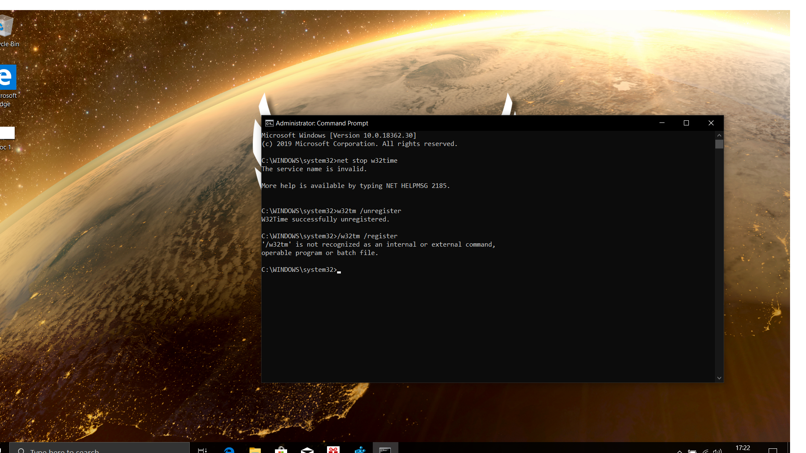Image resolution: width=806 pixels, height=453 pixels.
Task: Maximize the Command Prompt window
Action: [x=686, y=123]
